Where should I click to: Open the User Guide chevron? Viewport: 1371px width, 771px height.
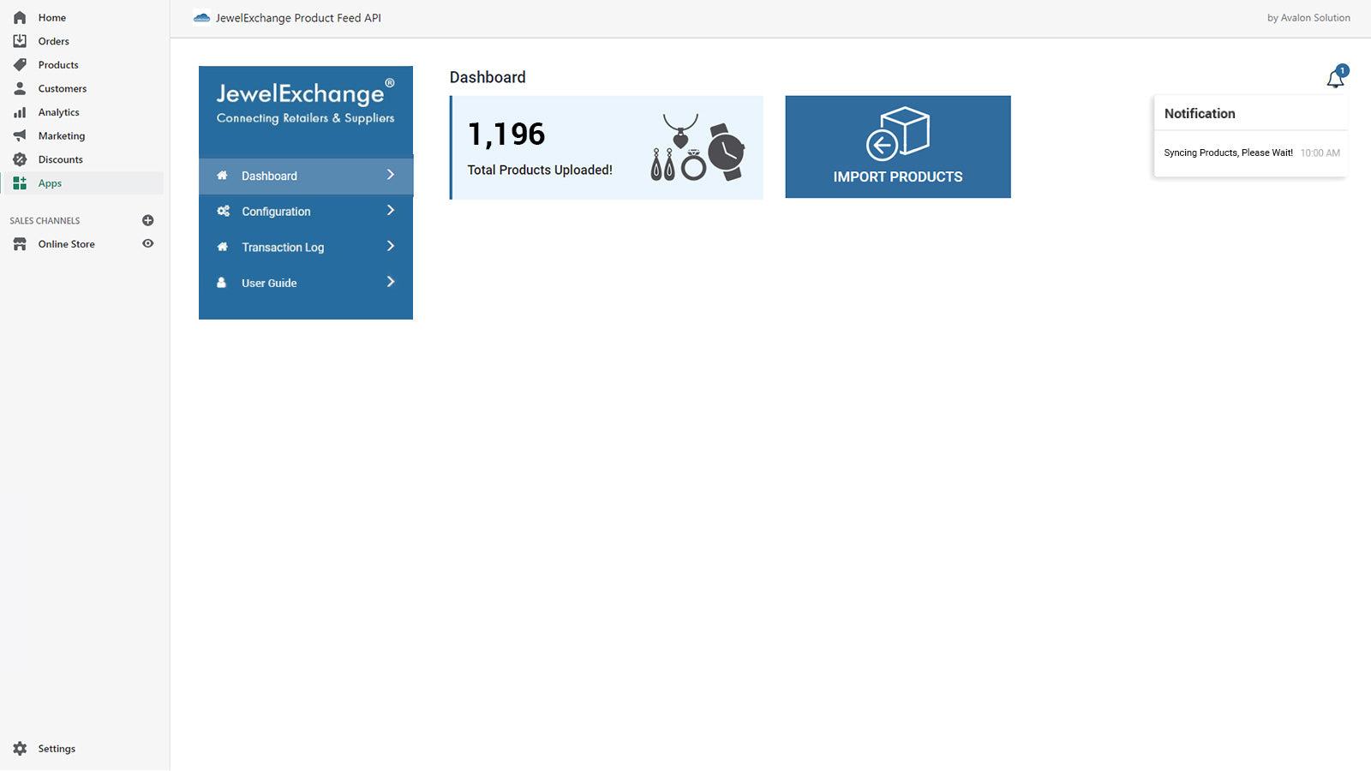(391, 282)
